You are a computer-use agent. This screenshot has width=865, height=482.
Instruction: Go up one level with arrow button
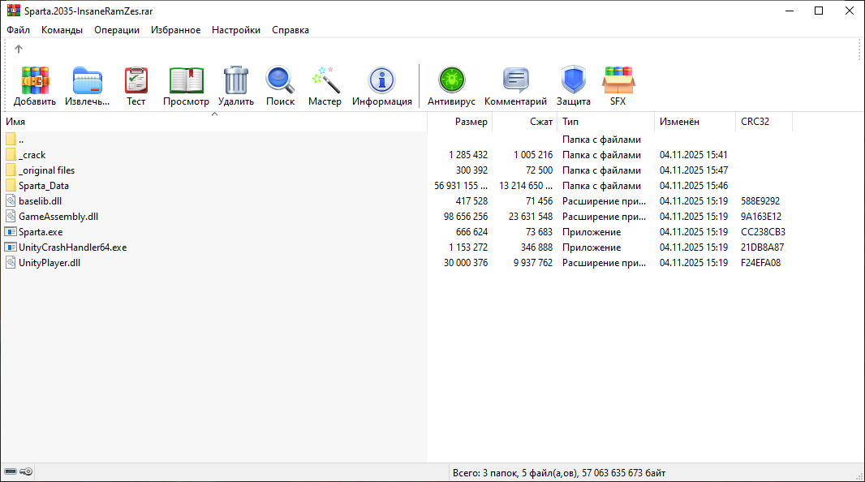click(19, 49)
